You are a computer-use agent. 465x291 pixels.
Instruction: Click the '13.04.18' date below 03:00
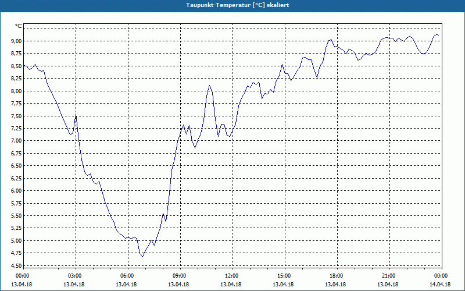pos(74,284)
